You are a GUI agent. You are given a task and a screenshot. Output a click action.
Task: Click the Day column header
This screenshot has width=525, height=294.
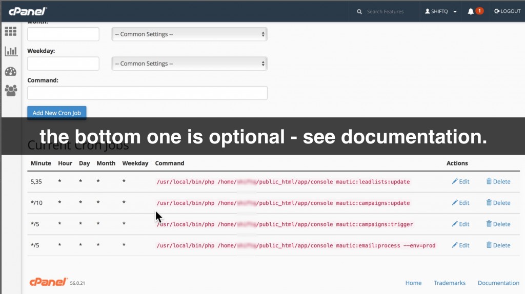point(85,163)
